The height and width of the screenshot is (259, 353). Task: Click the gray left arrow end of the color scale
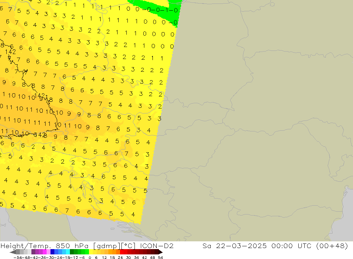(13, 252)
